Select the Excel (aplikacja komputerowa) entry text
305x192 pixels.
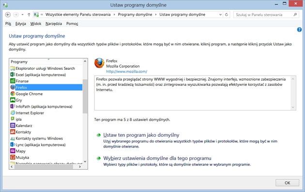point(41,75)
